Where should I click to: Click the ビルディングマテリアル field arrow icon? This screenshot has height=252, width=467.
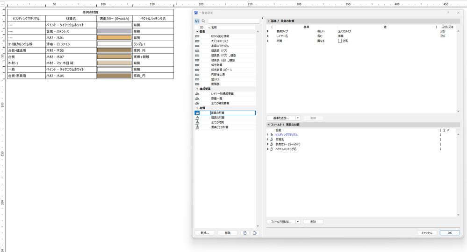[272, 134]
